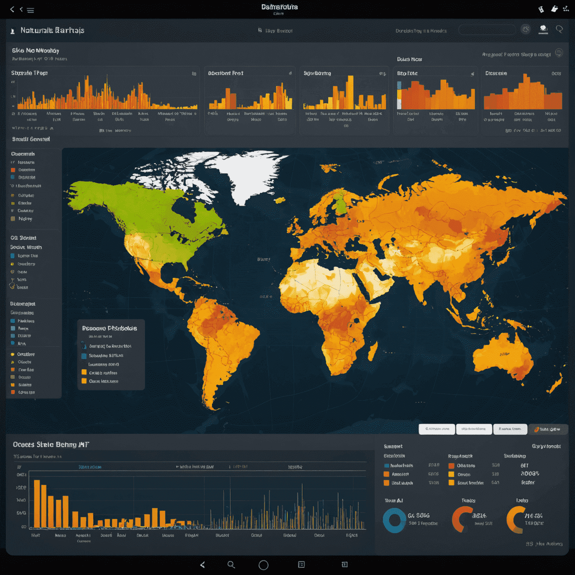Image resolution: width=575 pixels, height=575 pixels.
Task: Click the dark button with flame below map
Action: (548, 429)
